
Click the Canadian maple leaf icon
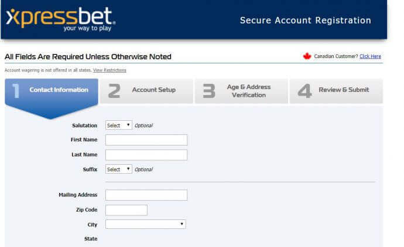point(307,56)
